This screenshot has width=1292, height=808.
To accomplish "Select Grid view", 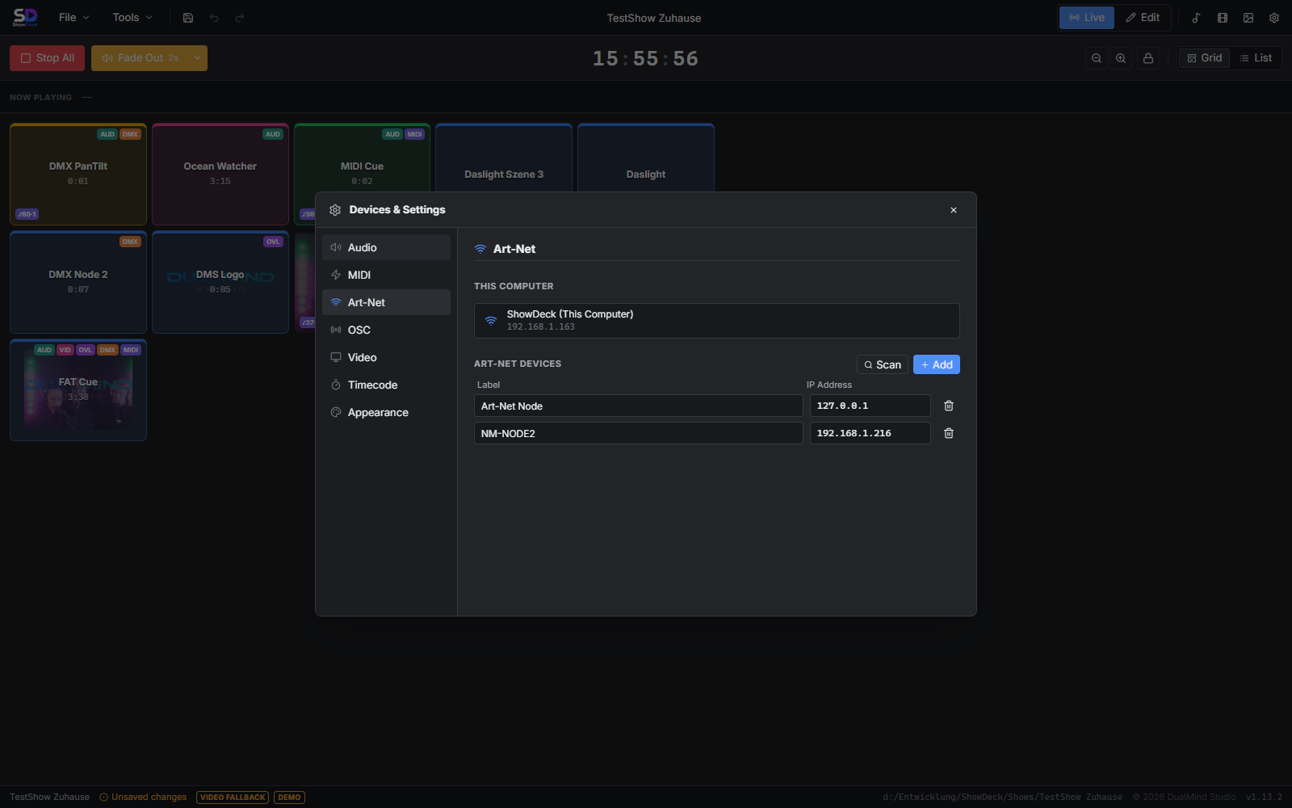I will 1205,58.
